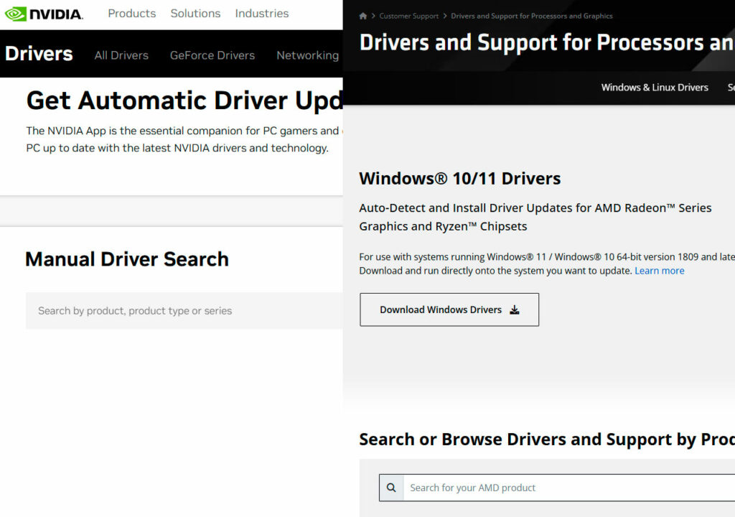
Task: Open the Industries menu
Action: [261, 14]
